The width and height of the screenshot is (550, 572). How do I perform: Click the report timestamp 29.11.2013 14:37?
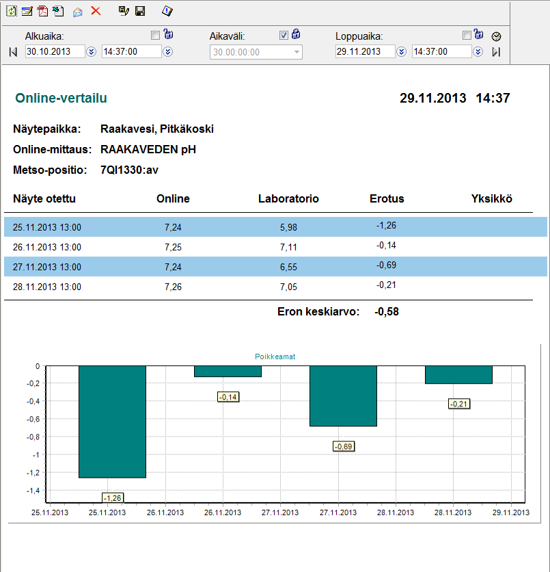tap(455, 98)
